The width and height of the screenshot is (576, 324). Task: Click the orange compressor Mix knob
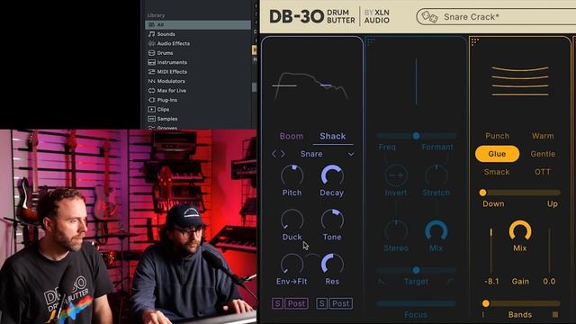[x=520, y=231]
